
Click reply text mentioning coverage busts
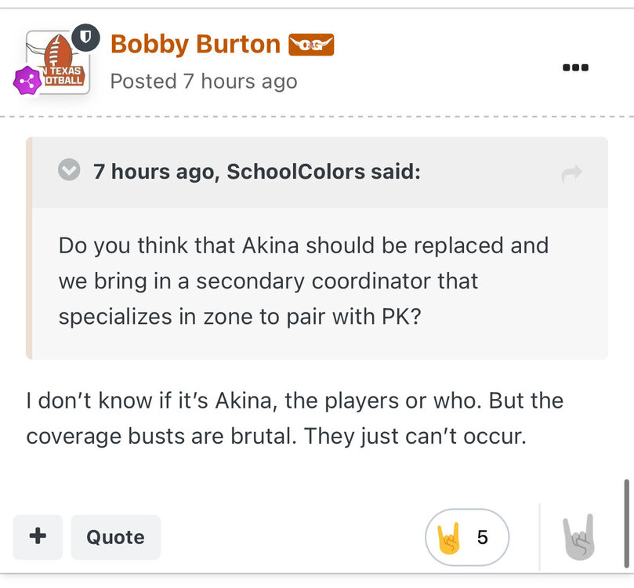pos(276,435)
